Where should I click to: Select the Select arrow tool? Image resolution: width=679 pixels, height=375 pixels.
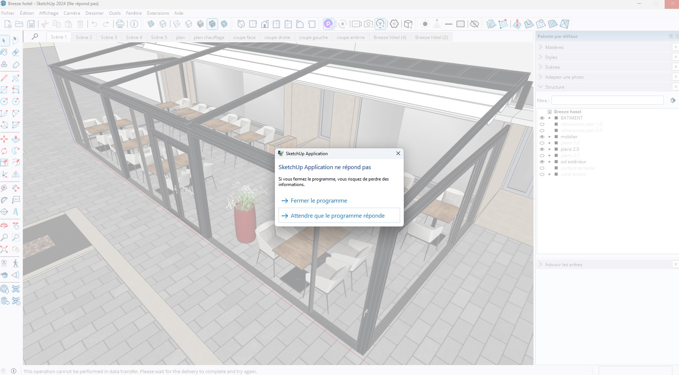coord(4,40)
